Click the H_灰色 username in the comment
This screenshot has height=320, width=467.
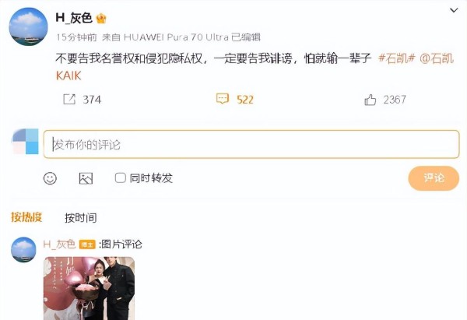click(59, 244)
